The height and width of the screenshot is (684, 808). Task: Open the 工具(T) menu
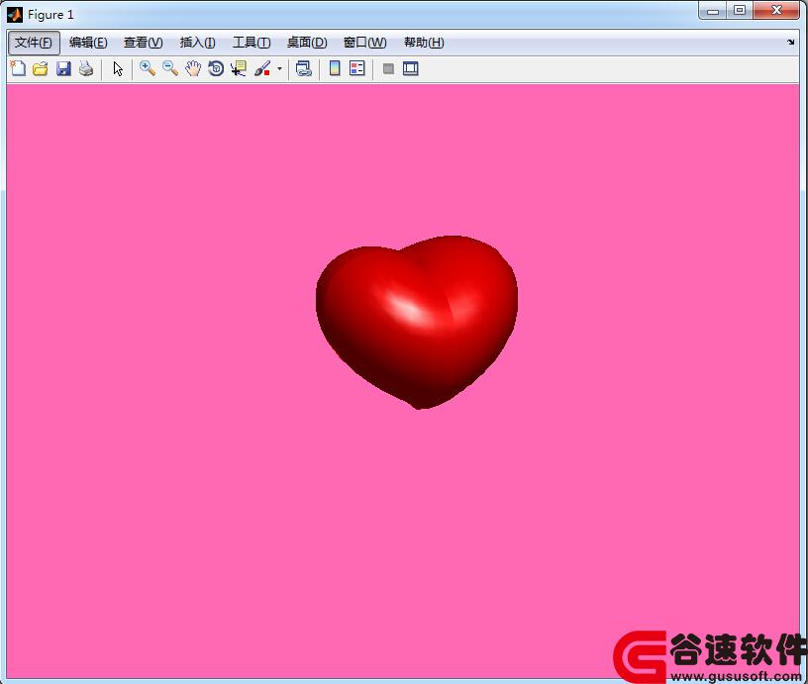click(x=252, y=43)
